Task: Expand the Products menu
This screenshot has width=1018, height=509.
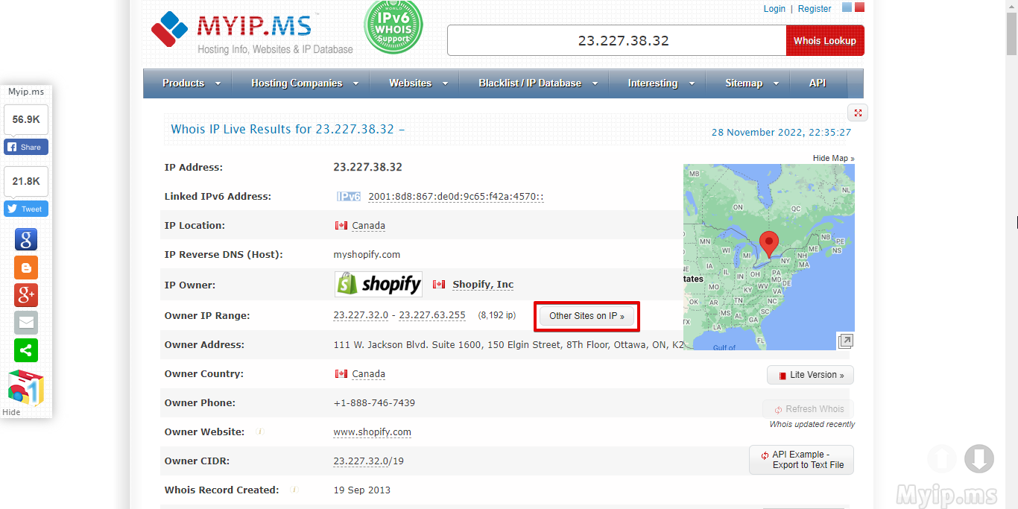Action: coord(192,83)
